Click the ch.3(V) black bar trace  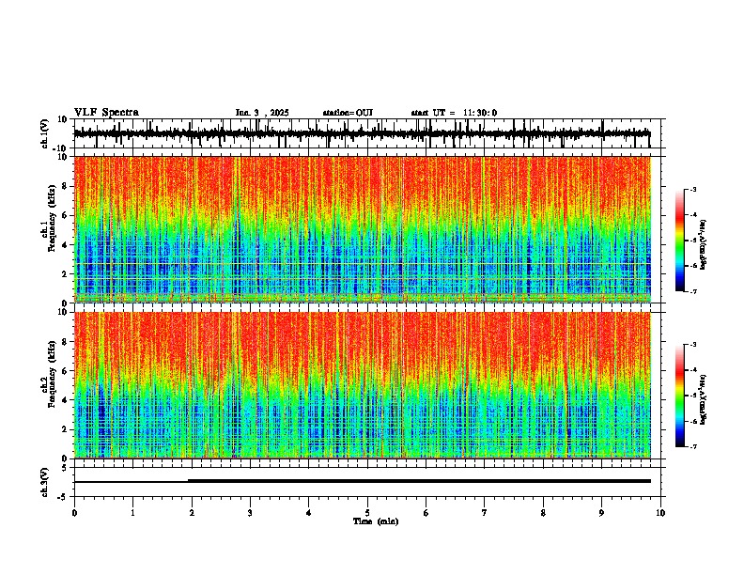click(362, 481)
